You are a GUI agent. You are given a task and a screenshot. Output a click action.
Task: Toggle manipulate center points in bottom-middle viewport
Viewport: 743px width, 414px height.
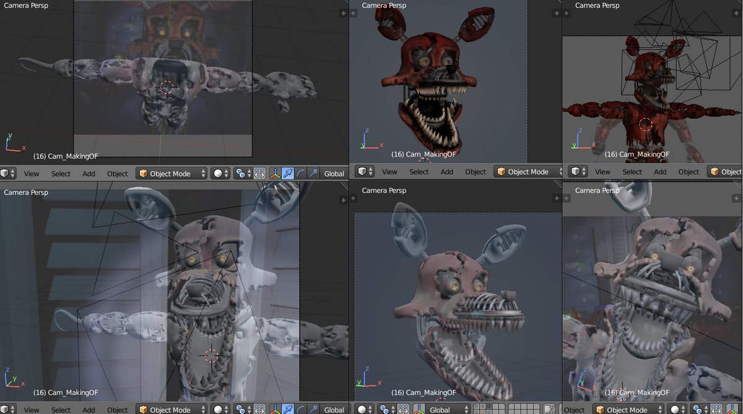(404, 410)
